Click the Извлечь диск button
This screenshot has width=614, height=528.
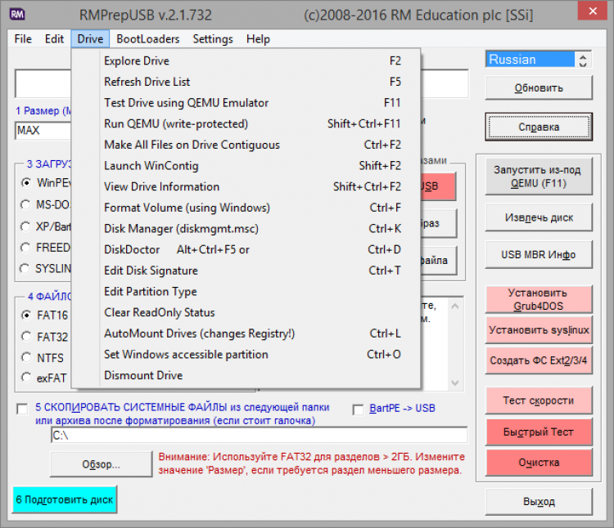pos(539,217)
